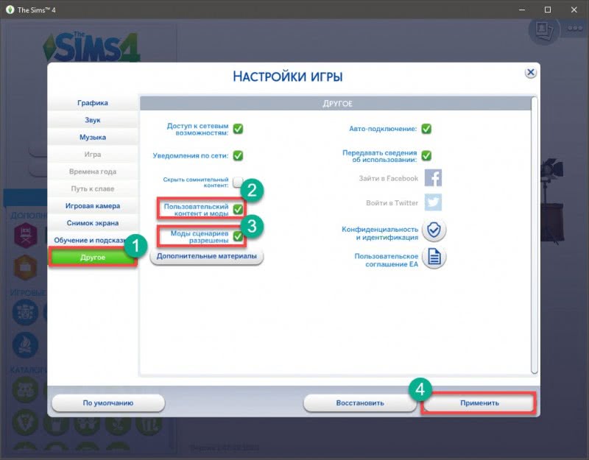Open the Музыка settings tab
Image resolution: width=589 pixels, height=460 pixels.
click(93, 138)
